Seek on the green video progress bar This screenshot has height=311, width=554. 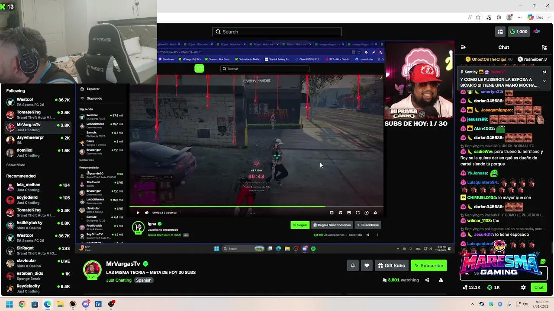256,206
